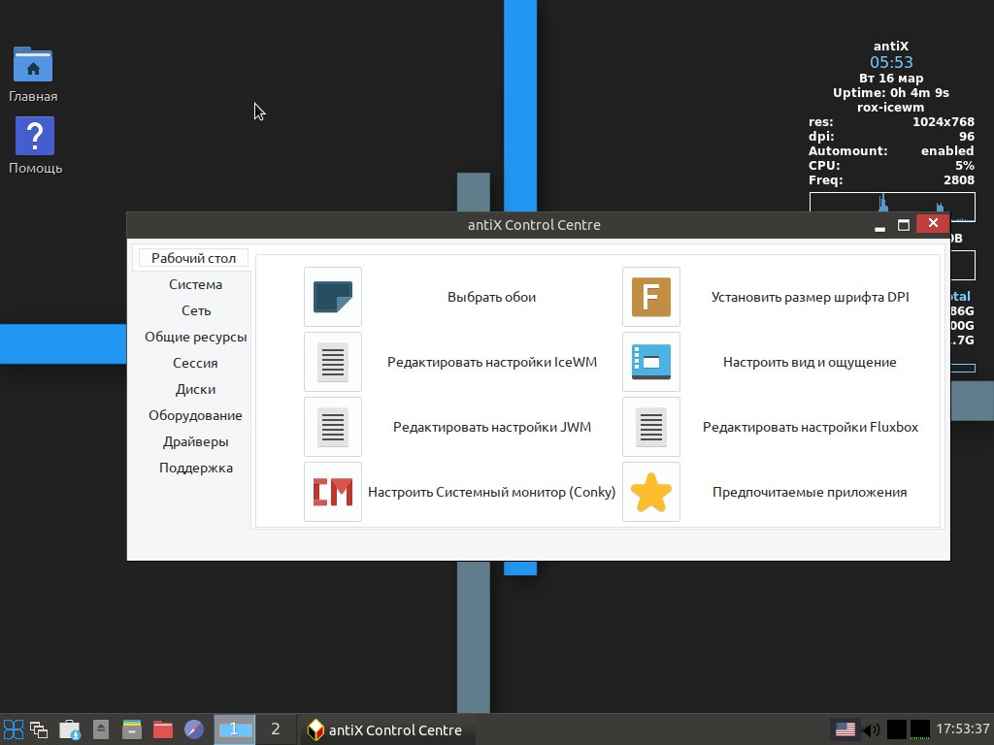The image size is (994, 745).
Task: Open the Диски tab
Action: pyautogui.click(x=195, y=389)
